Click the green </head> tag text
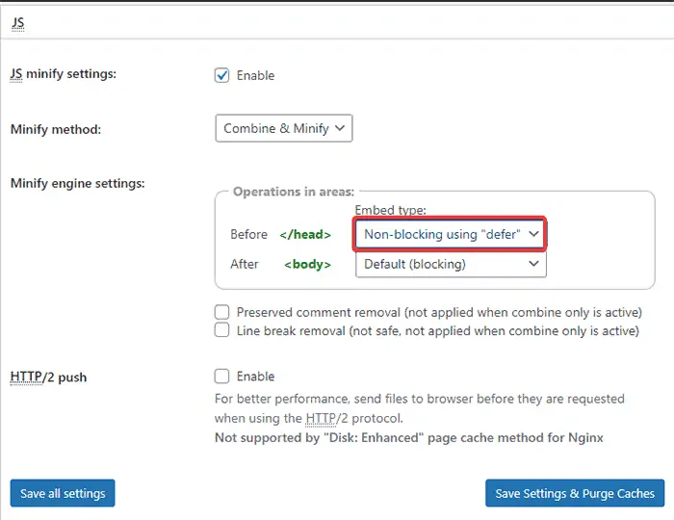The image size is (674, 520). click(305, 234)
